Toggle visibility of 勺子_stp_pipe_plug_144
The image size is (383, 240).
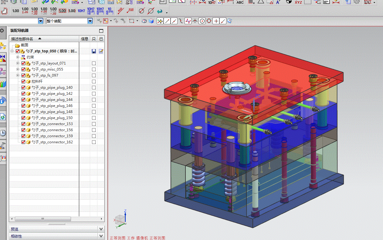(x=23, y=100)
